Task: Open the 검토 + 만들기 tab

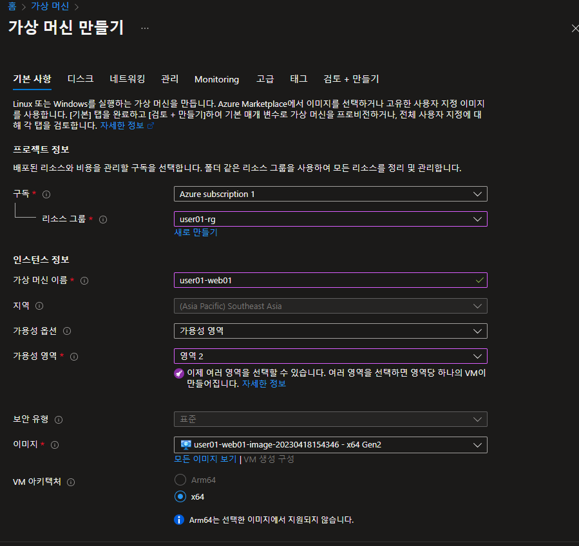Action: [x=351, y=79]
